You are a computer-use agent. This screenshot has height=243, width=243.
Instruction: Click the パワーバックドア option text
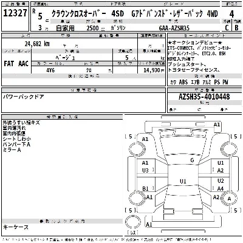coord(23,97)
